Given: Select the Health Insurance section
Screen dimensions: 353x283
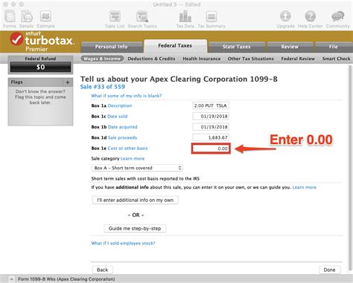Looking at the screenshot, I should click(202, 59).
